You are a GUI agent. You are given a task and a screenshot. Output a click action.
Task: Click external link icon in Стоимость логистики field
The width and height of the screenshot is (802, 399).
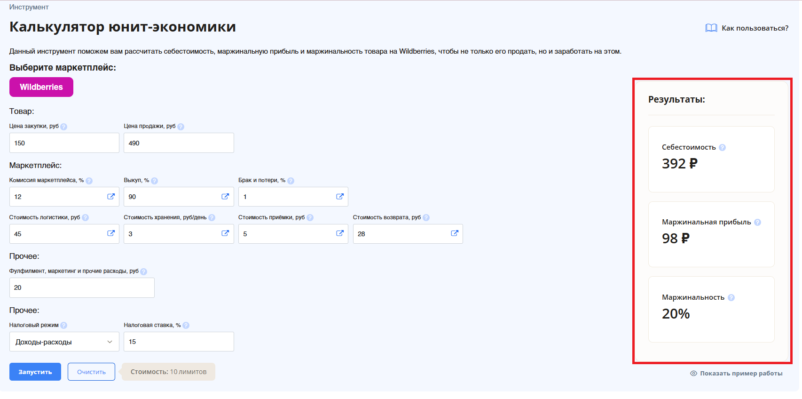111,233
